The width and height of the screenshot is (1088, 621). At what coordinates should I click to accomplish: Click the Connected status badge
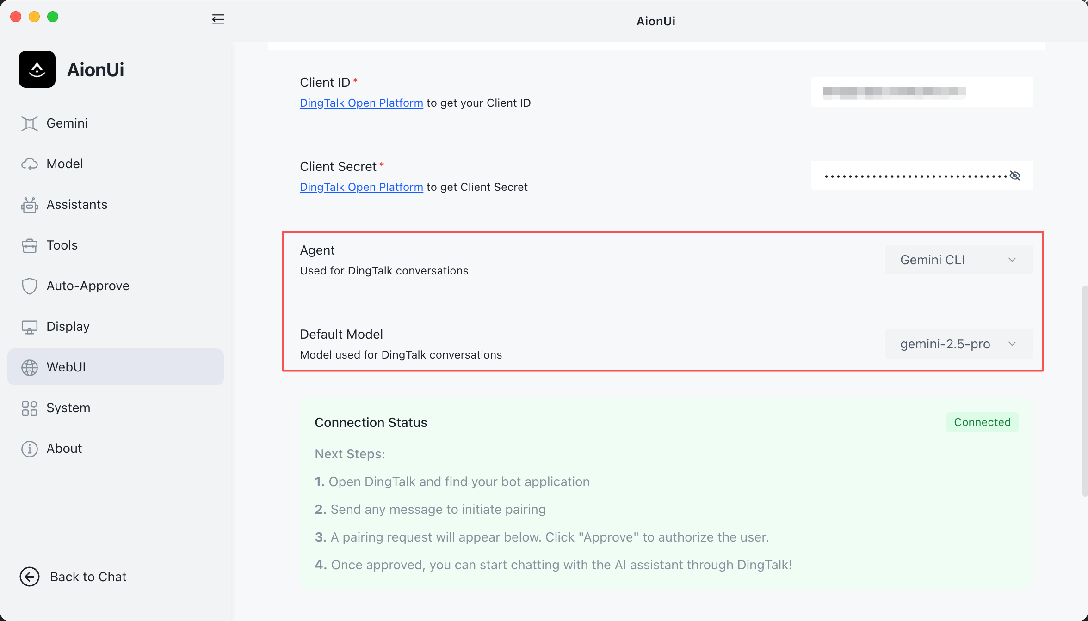[x=982, y=422]
